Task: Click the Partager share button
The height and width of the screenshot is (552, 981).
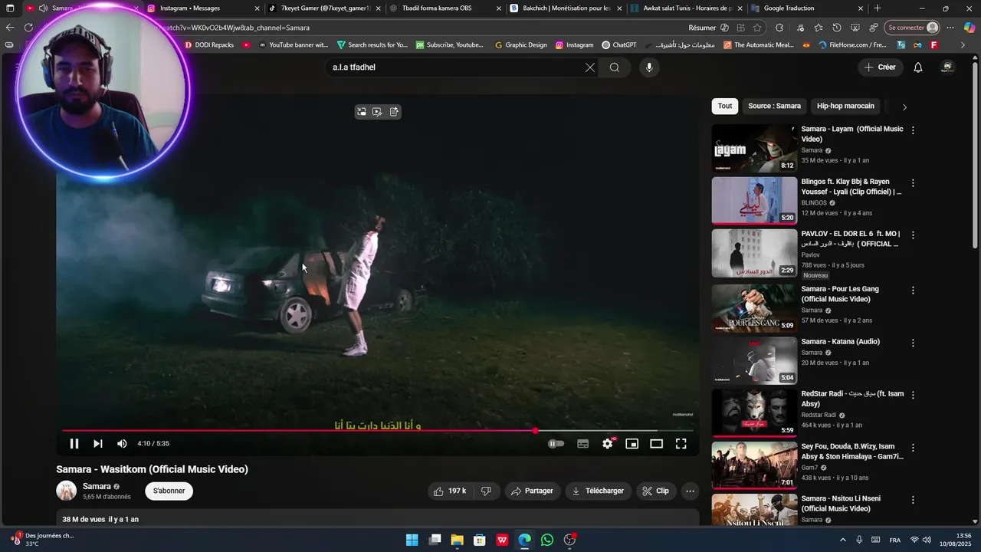Action: [532, 491]
